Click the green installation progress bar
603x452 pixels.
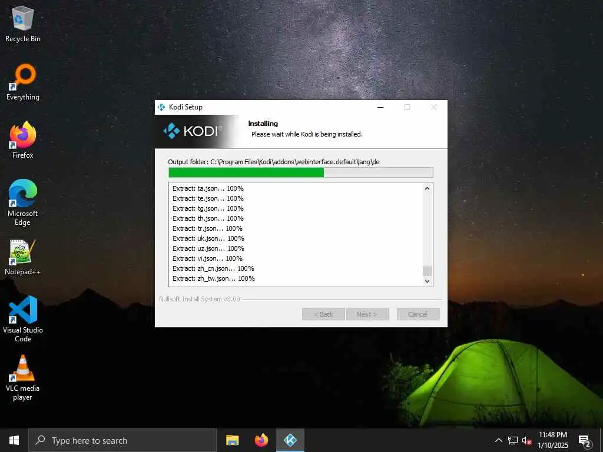pyautogui.click(x=301, y=172)
